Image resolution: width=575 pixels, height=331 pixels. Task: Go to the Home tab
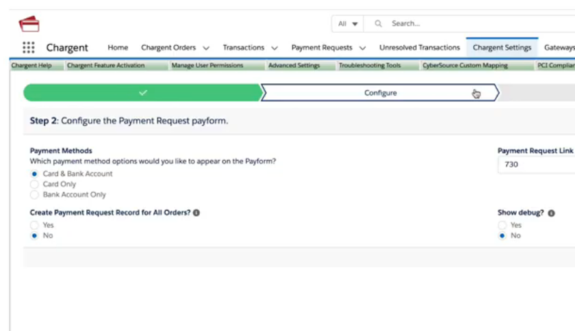[118, 48]
